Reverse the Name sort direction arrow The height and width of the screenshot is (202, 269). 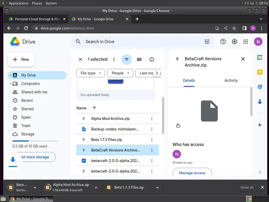point(94,108)
